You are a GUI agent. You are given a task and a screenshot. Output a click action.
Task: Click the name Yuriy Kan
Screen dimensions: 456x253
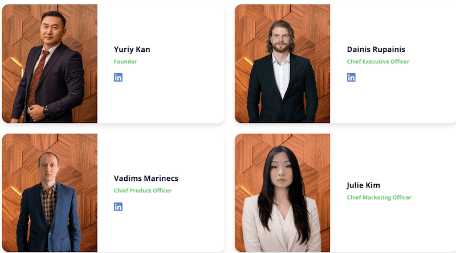(x=132, y=49)
